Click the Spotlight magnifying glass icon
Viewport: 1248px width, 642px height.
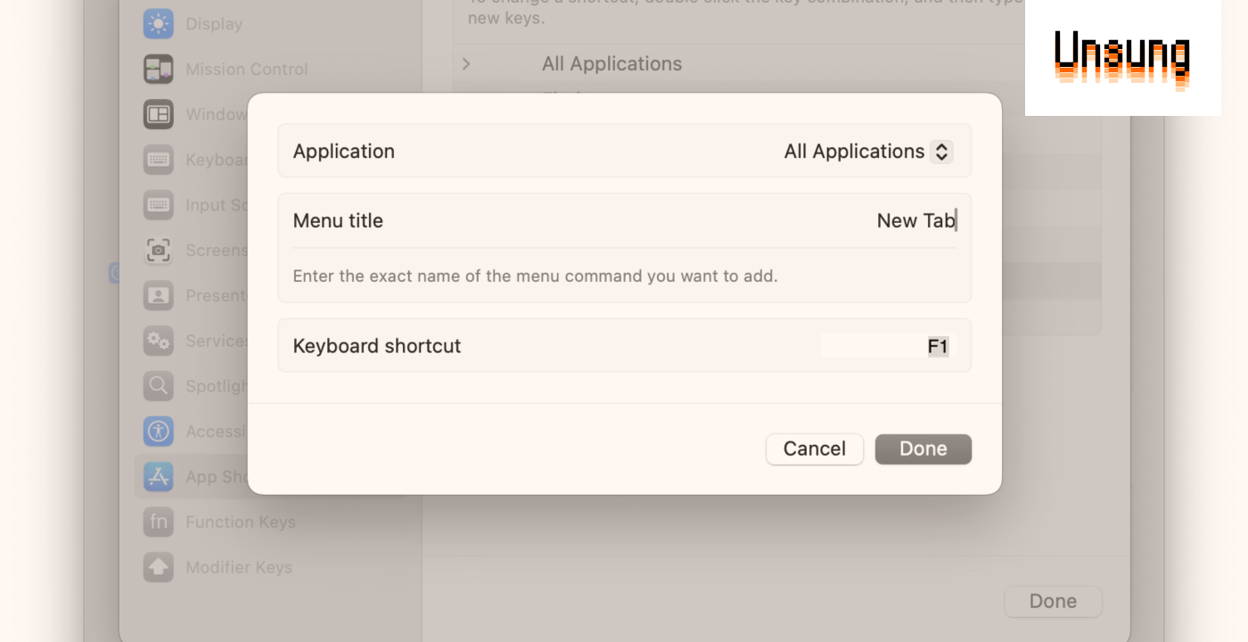[159, 386]
